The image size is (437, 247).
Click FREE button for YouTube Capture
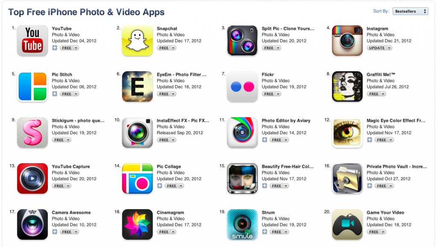59,186
